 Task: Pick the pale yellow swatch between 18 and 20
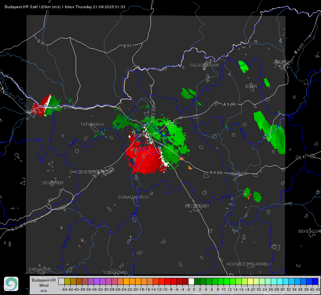[x=250, y=281]
